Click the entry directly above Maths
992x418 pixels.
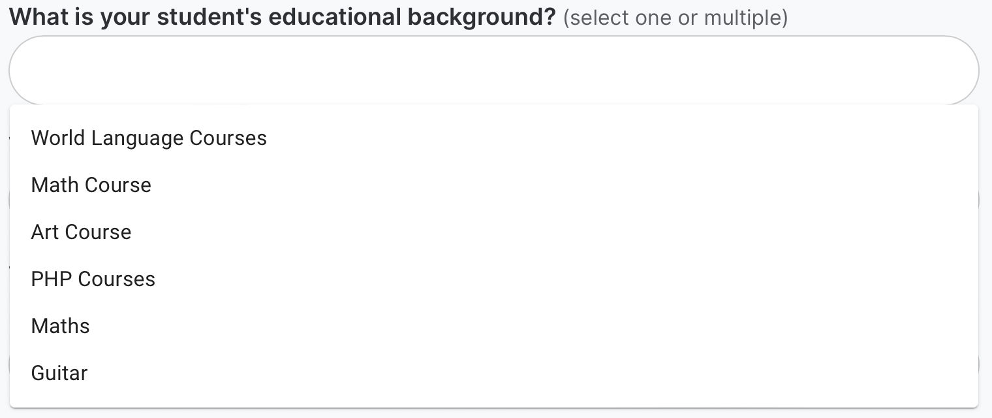tap(93, 280)
